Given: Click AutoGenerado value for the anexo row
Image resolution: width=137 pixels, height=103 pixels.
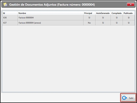Looking at the screenshot, I should 103,23.
